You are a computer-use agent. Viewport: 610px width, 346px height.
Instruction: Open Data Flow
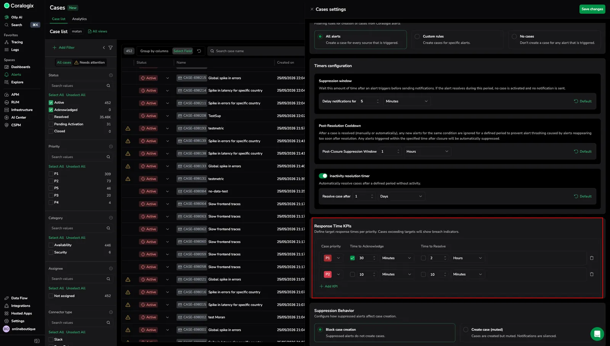point(16,298)
